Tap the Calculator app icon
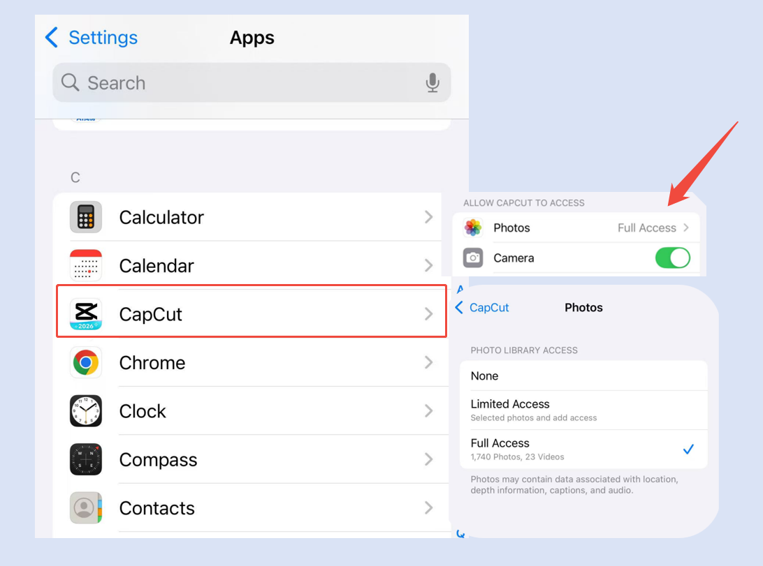 pos(86,217)
